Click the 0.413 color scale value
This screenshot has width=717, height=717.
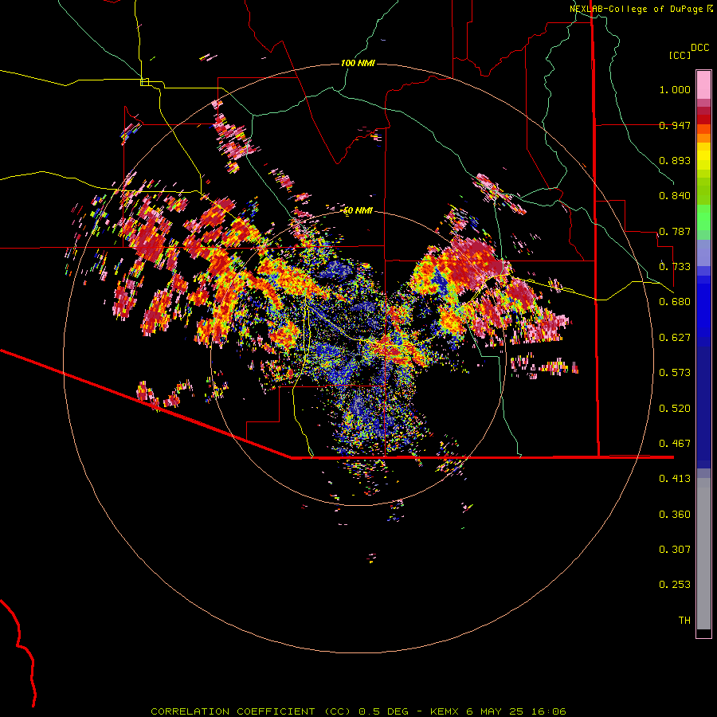[x=675, y=479]
